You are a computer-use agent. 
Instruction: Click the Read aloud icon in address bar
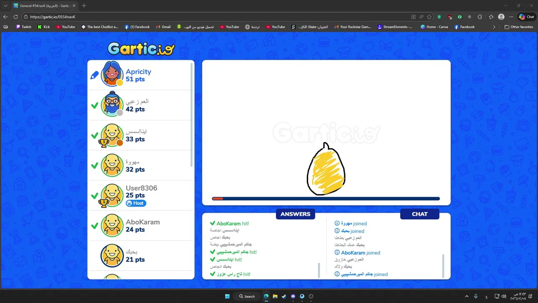click(422, 17)
